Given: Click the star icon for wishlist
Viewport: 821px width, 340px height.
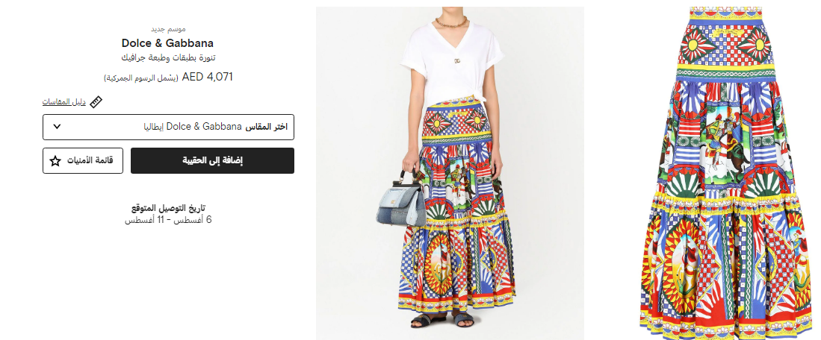Looking at the screenshot, I should click(x=55, y=161).
